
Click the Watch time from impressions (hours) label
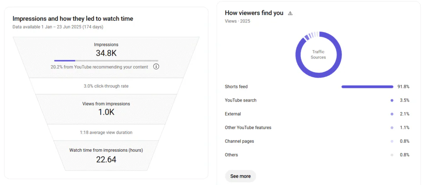click(x=106, y=150)
